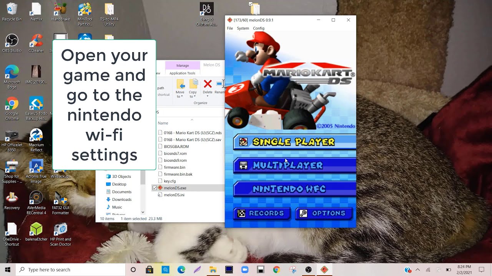Select melonDS.ini file

point(171,195)
